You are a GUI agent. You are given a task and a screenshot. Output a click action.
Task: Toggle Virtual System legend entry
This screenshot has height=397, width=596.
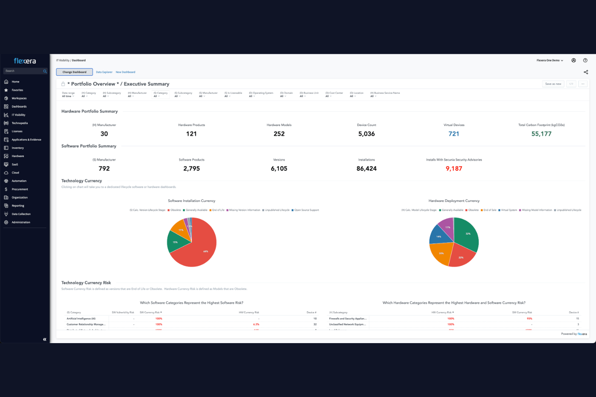508,210
